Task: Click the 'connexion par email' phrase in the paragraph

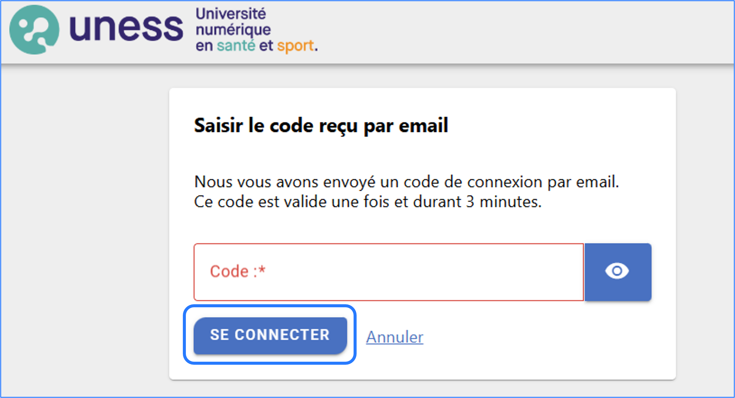Action: coord(543,182)
